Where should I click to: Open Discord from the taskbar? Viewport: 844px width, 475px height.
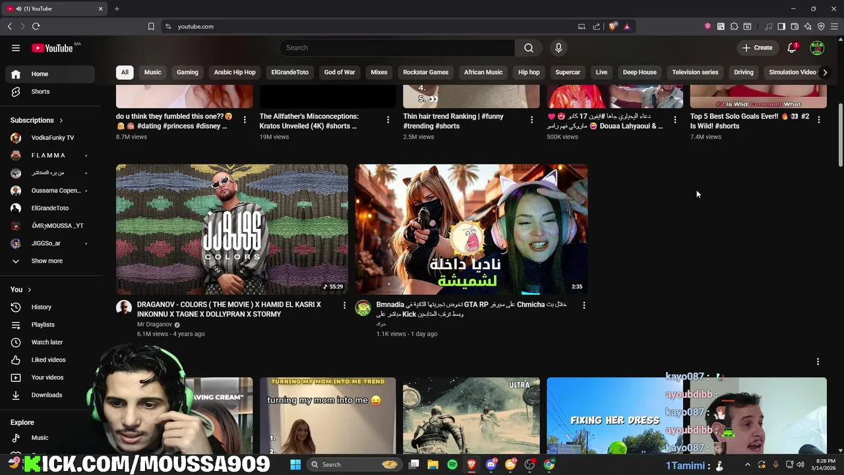491,464
